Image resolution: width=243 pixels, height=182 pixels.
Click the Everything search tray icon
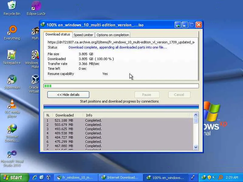221,177
